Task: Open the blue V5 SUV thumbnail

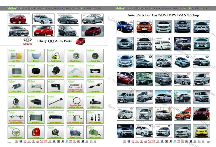Action: pos(125,26)
